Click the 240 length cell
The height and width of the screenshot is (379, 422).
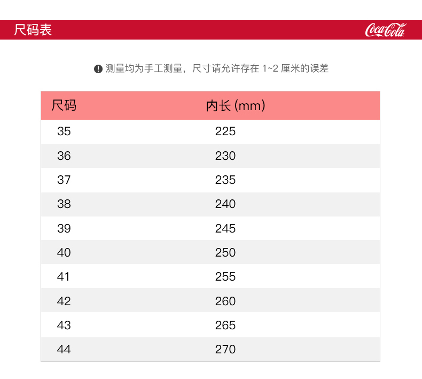pos(225,204)
